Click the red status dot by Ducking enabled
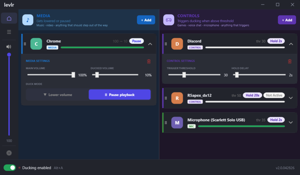The image size is (300, 175). pos(19,168)
